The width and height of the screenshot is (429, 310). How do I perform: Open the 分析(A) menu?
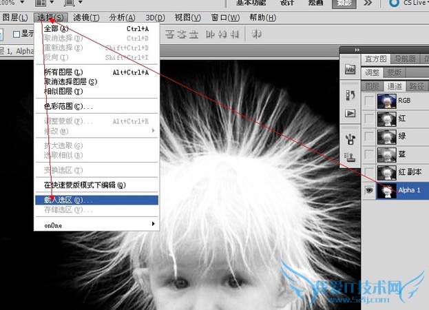tap(122, 18)
